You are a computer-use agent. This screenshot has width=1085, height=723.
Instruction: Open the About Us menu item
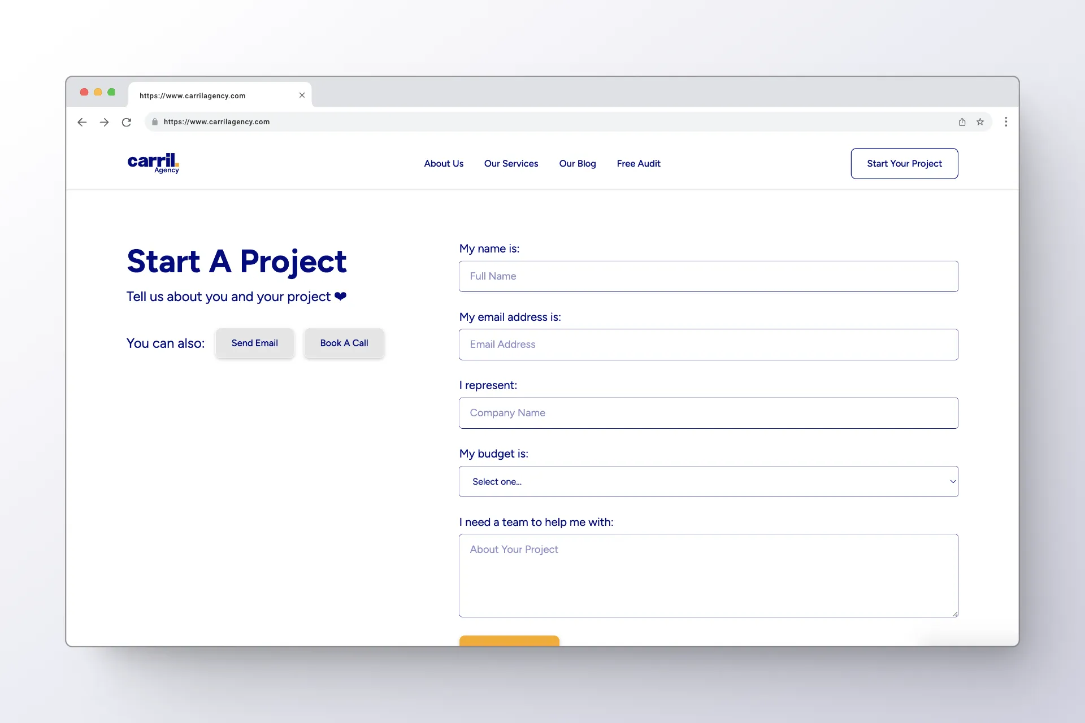[x=444, y=164]
